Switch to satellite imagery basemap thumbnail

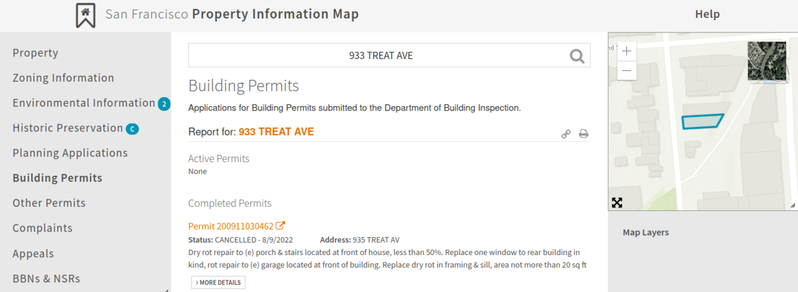tap(767, 61)
